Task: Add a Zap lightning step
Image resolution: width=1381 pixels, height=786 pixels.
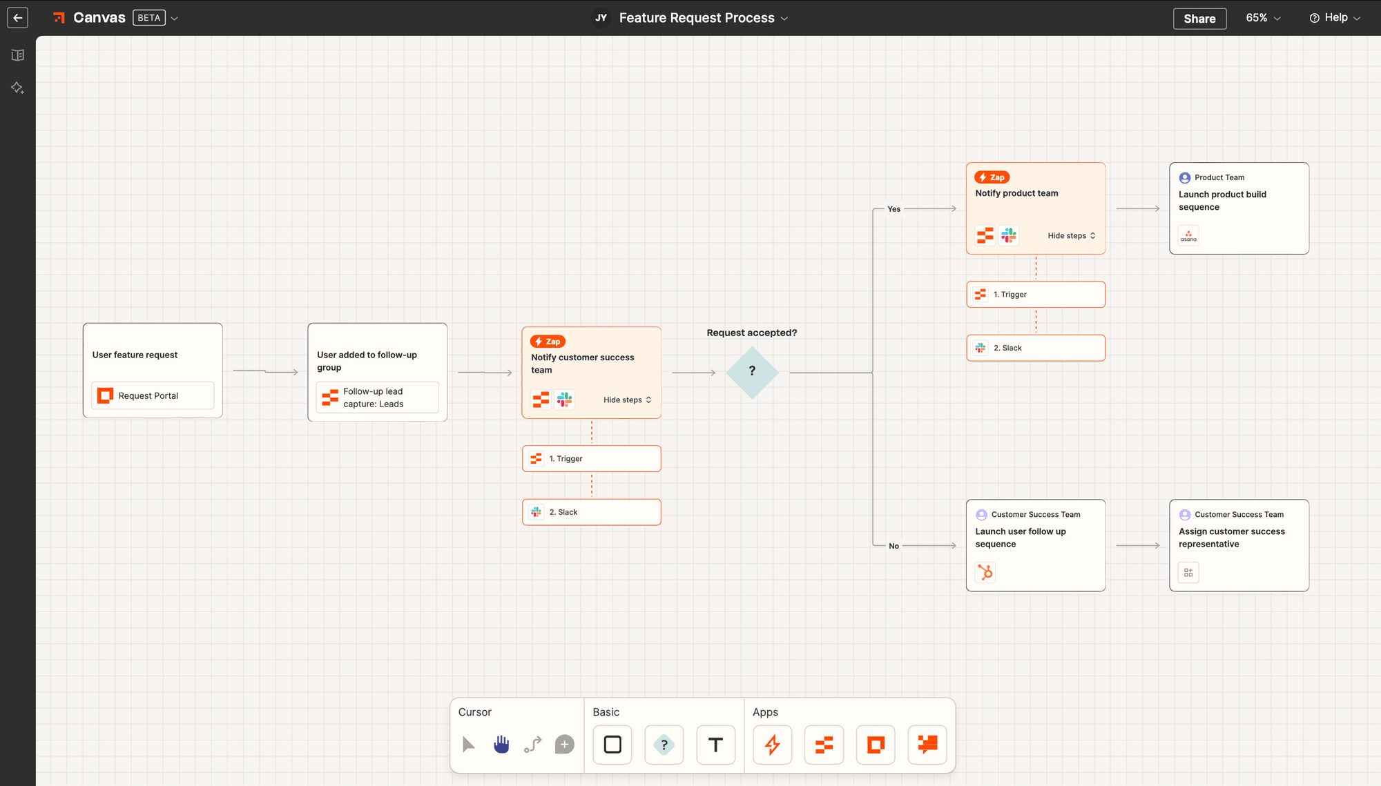Action: [772, 745]
